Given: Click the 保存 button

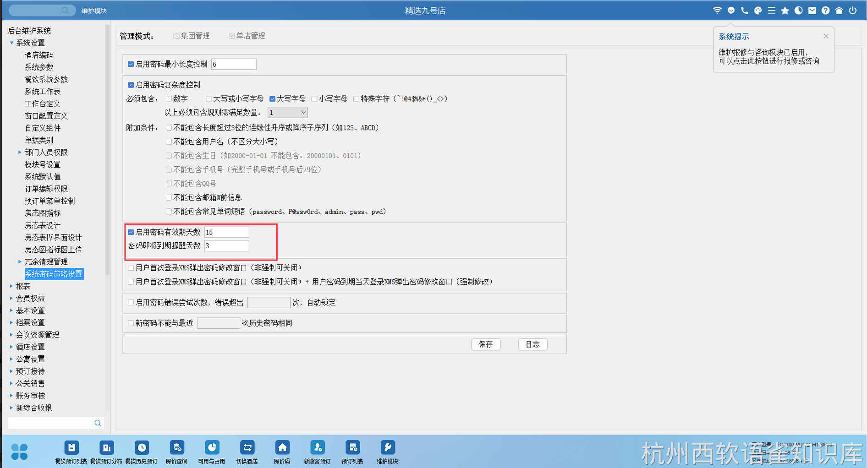Looking at the screenshot, I should (x=486, y=344).
